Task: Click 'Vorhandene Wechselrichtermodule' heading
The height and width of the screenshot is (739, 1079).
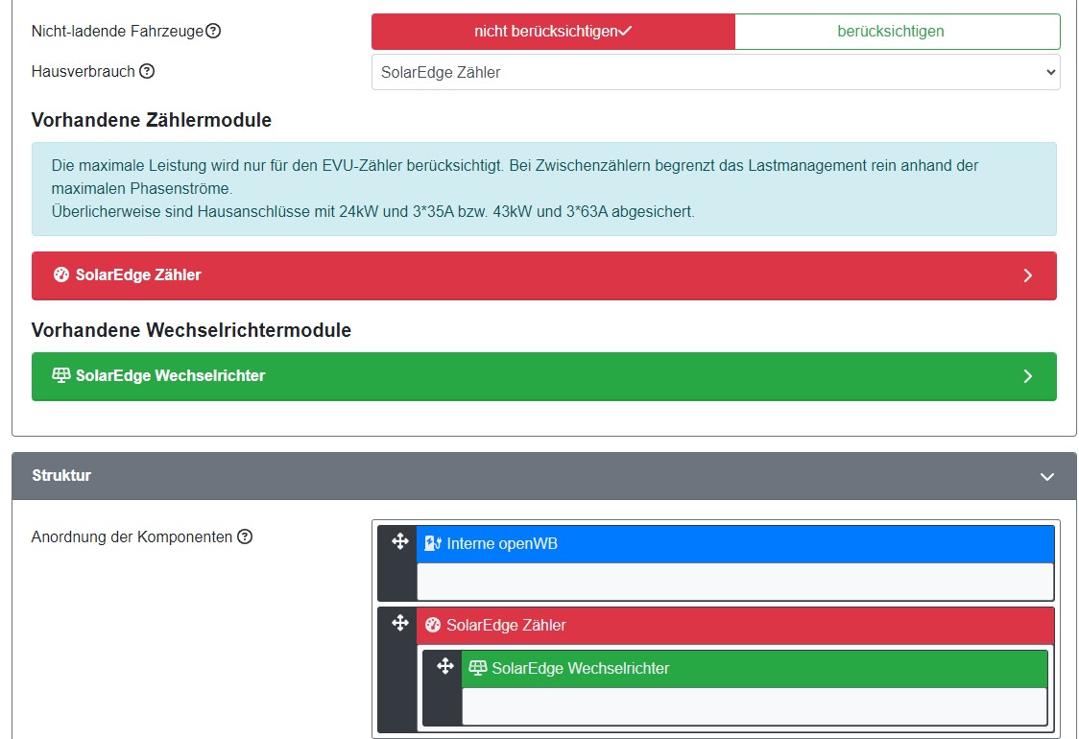Action: (x=191, y=330)
